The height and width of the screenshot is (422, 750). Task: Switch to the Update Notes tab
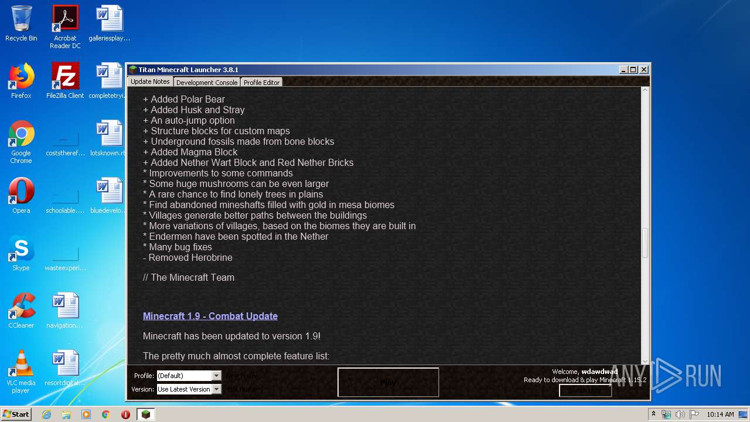click(150, 81)
